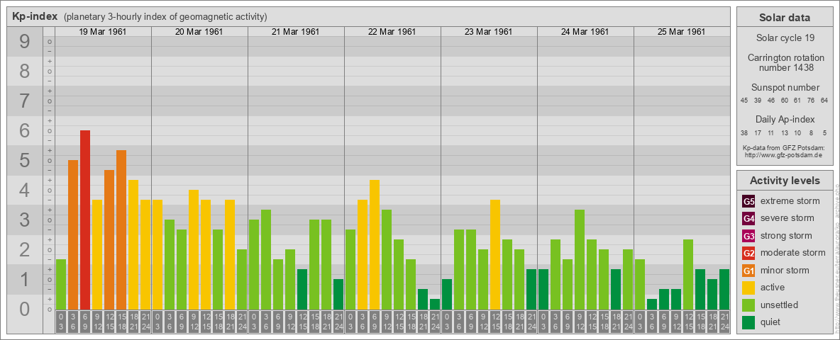This screenshot has height=340, width=840.
Task: Click the '24 Mar 1961' date header
Action: (x=585, y=32)
